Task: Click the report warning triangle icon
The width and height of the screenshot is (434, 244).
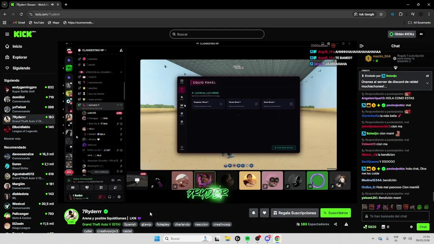Action: [x=346, y=224]
